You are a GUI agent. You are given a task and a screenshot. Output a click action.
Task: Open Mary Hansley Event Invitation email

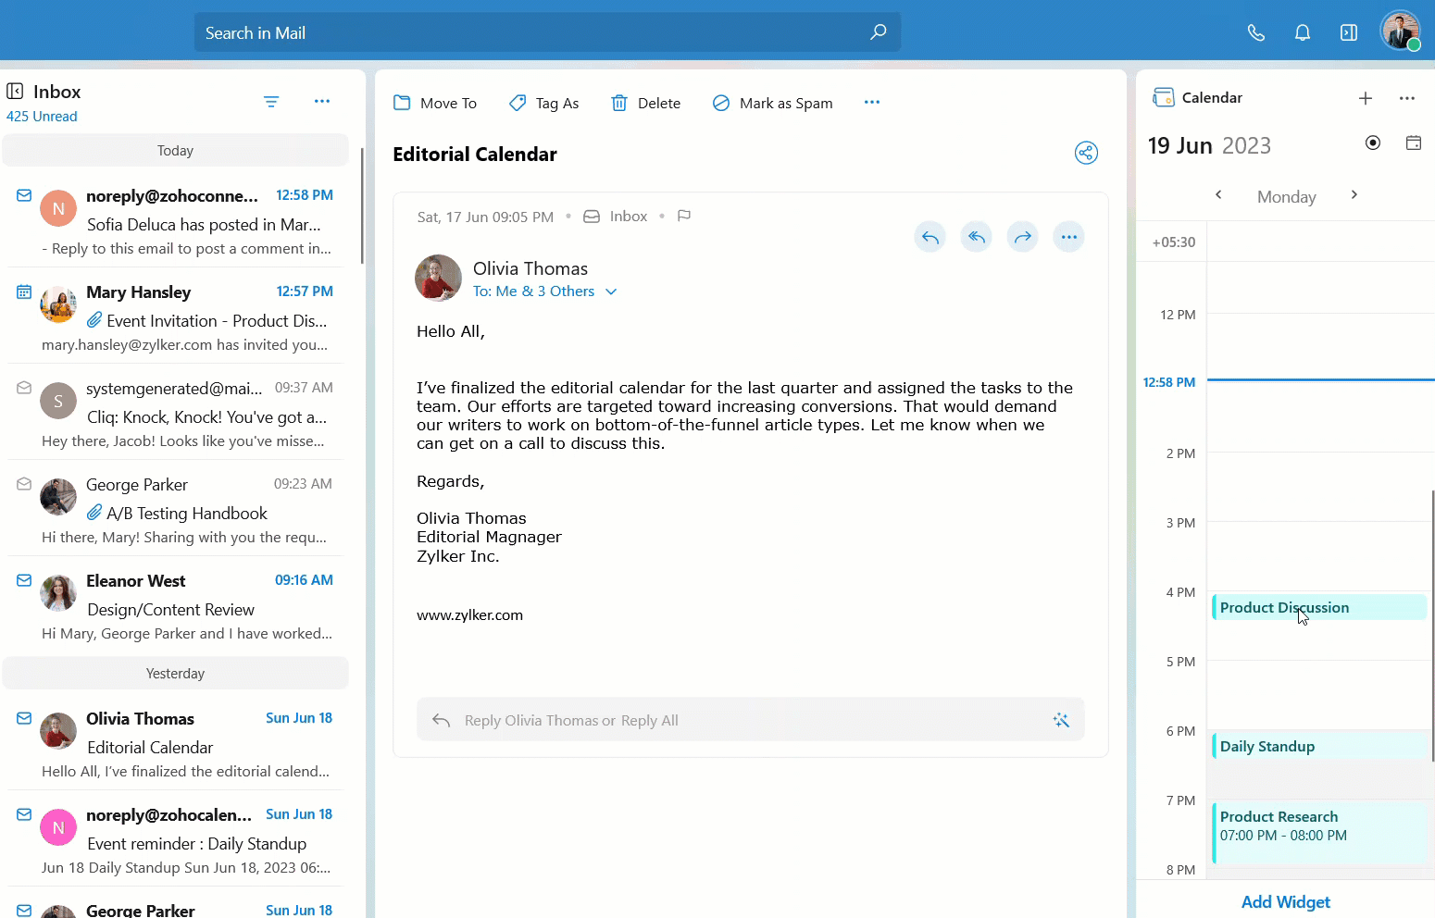point(176,318)
